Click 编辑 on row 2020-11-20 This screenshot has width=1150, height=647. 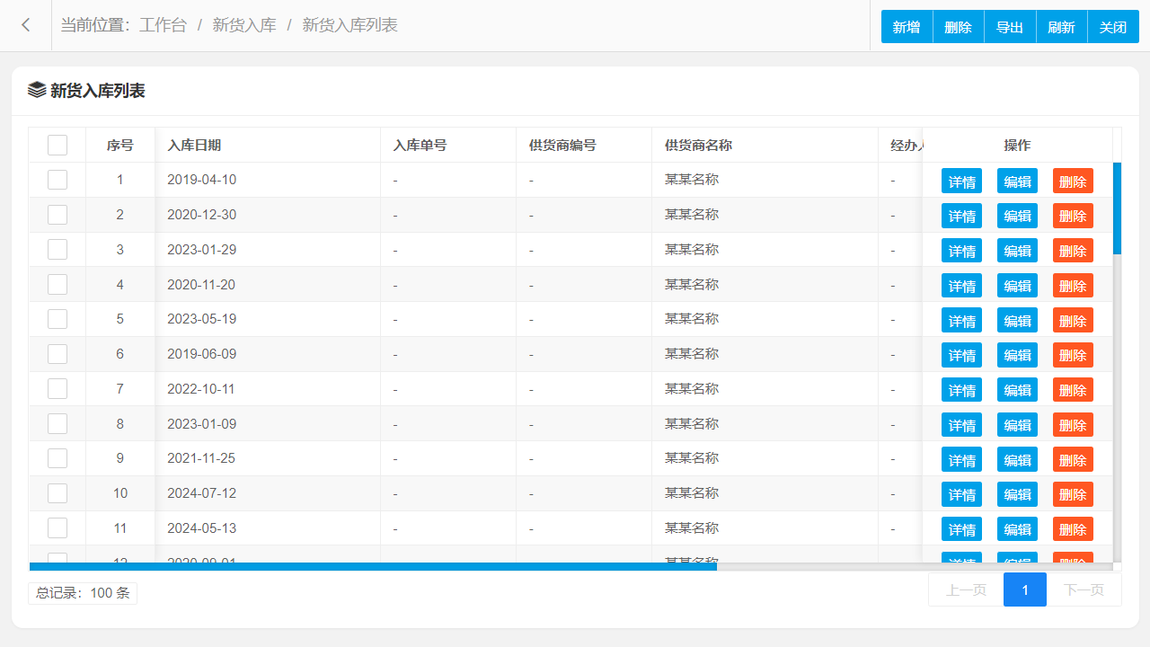[1017, 286]
